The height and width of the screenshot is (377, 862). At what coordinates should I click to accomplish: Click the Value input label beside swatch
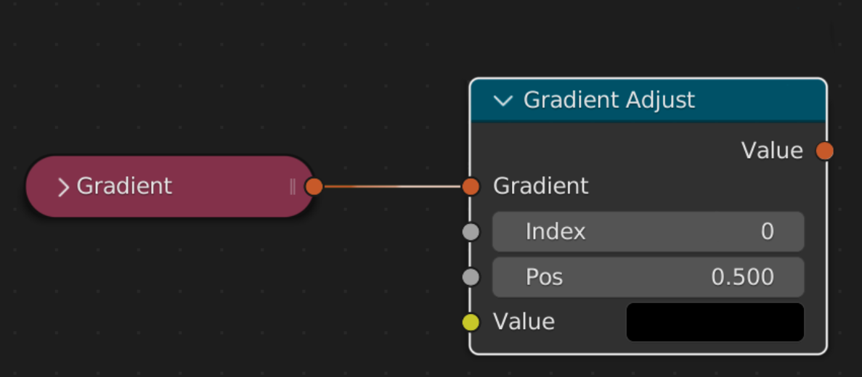(524, 322)
